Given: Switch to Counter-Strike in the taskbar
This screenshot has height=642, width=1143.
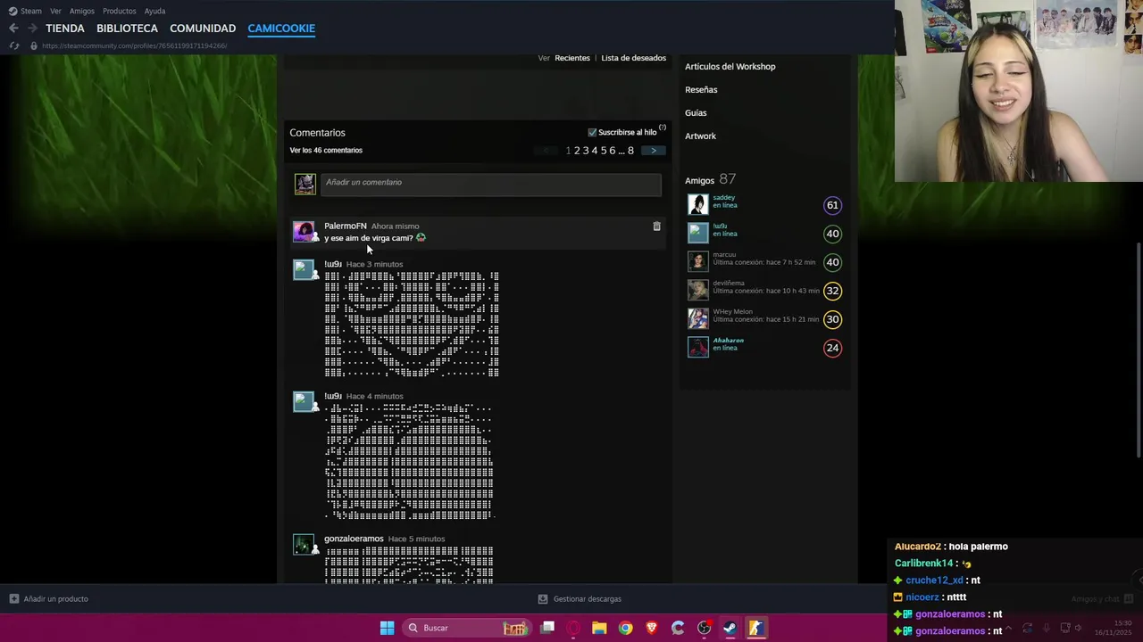Looking at the screenshot, I should coord(755,628).
